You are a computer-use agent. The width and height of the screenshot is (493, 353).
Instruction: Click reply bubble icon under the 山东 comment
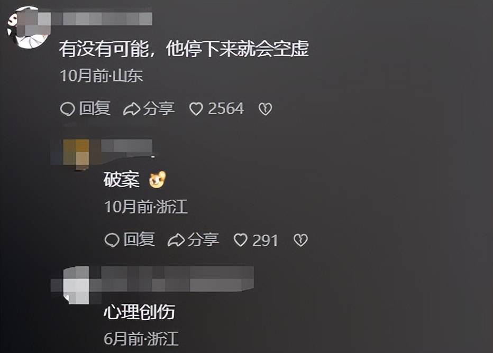pyautogui.click(x=67, y=109)
